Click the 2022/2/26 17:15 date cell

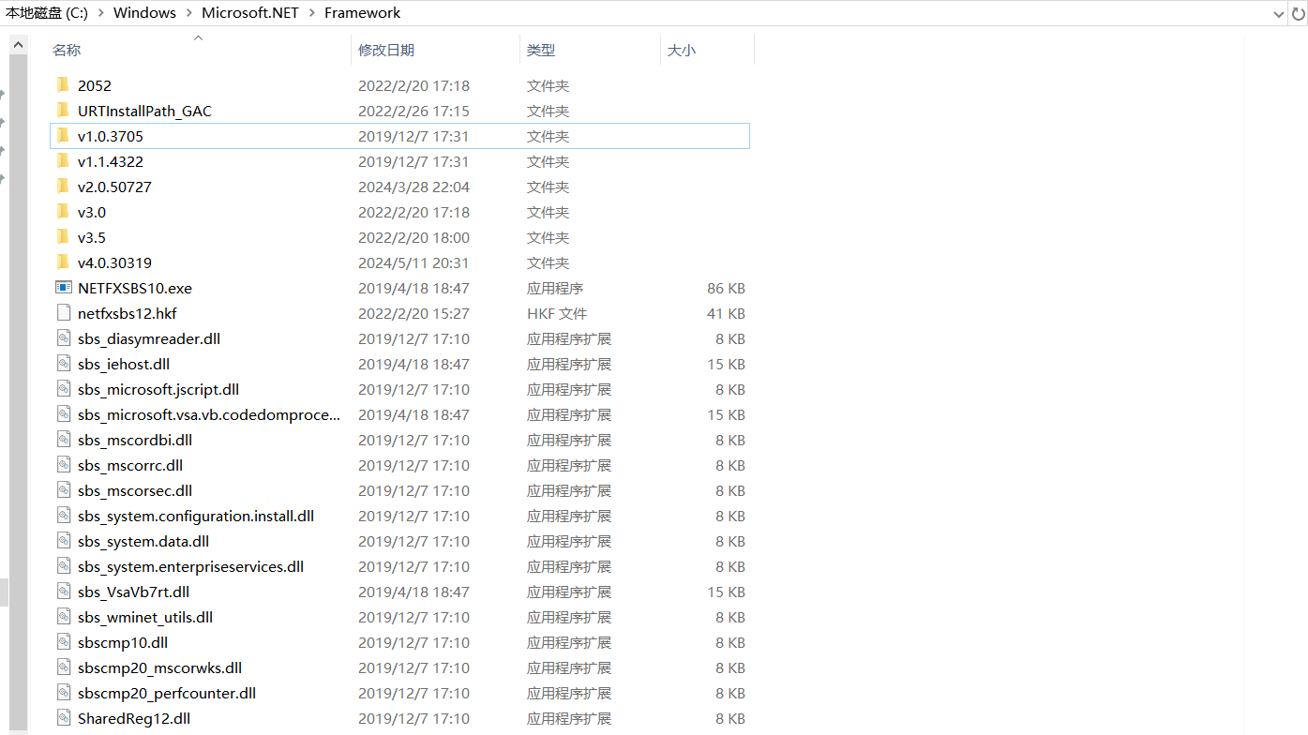point(413,111)
